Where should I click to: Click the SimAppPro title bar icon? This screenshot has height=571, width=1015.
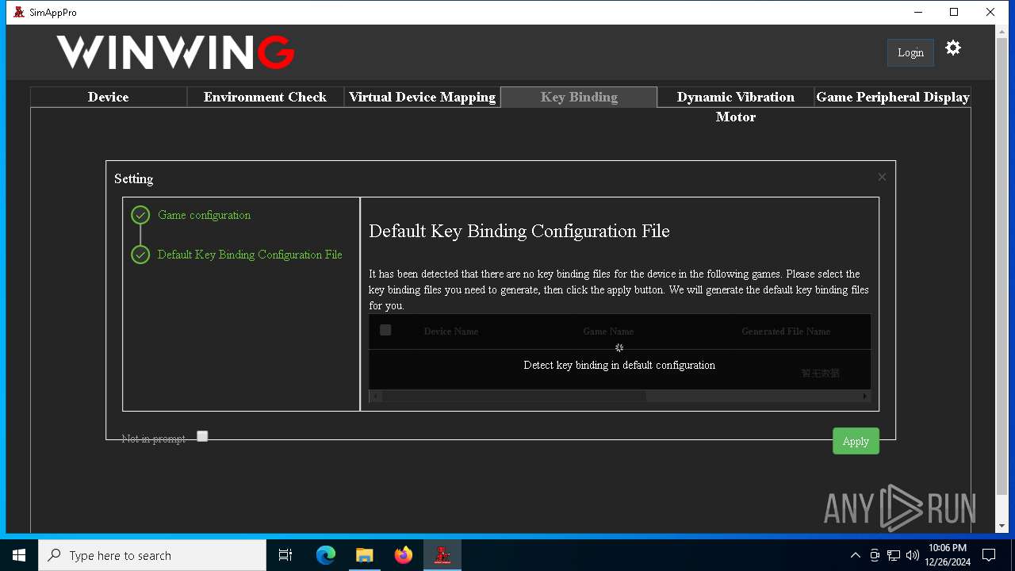coord(19,12)
